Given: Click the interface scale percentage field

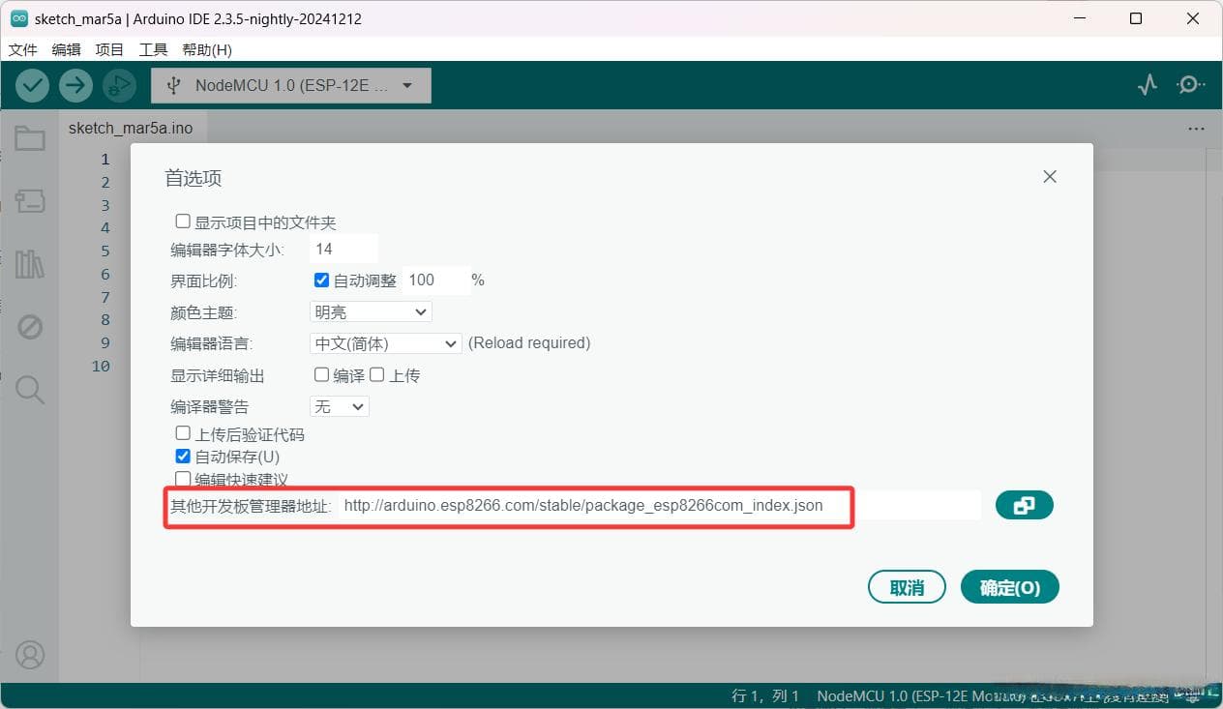Looking at the screenshot, I should coord(435,280).
